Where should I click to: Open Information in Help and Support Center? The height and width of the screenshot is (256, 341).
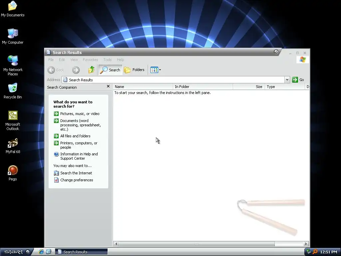tap(79, 156)
